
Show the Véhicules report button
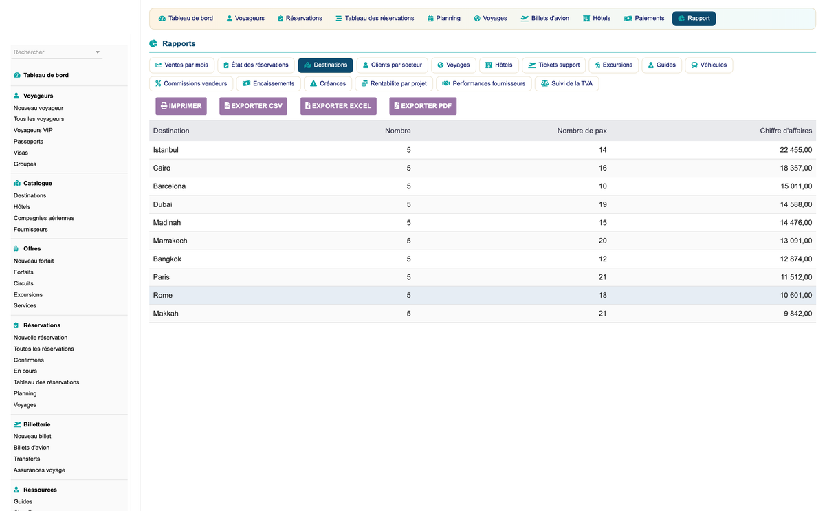pos(709,65)
